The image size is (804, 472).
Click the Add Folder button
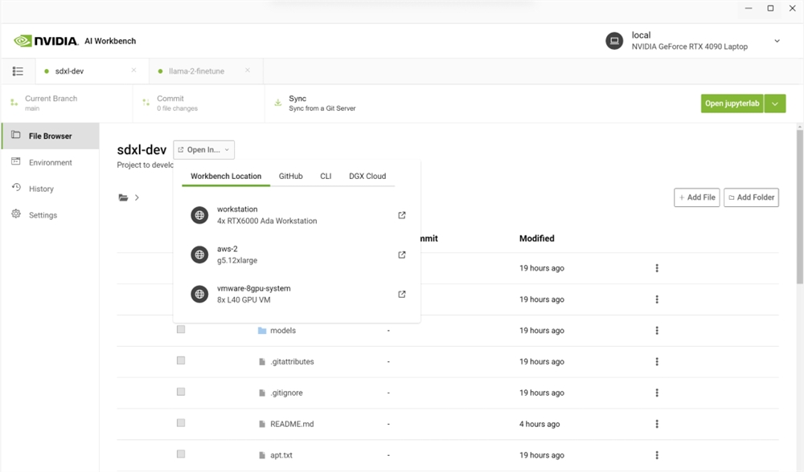[751, 197]
